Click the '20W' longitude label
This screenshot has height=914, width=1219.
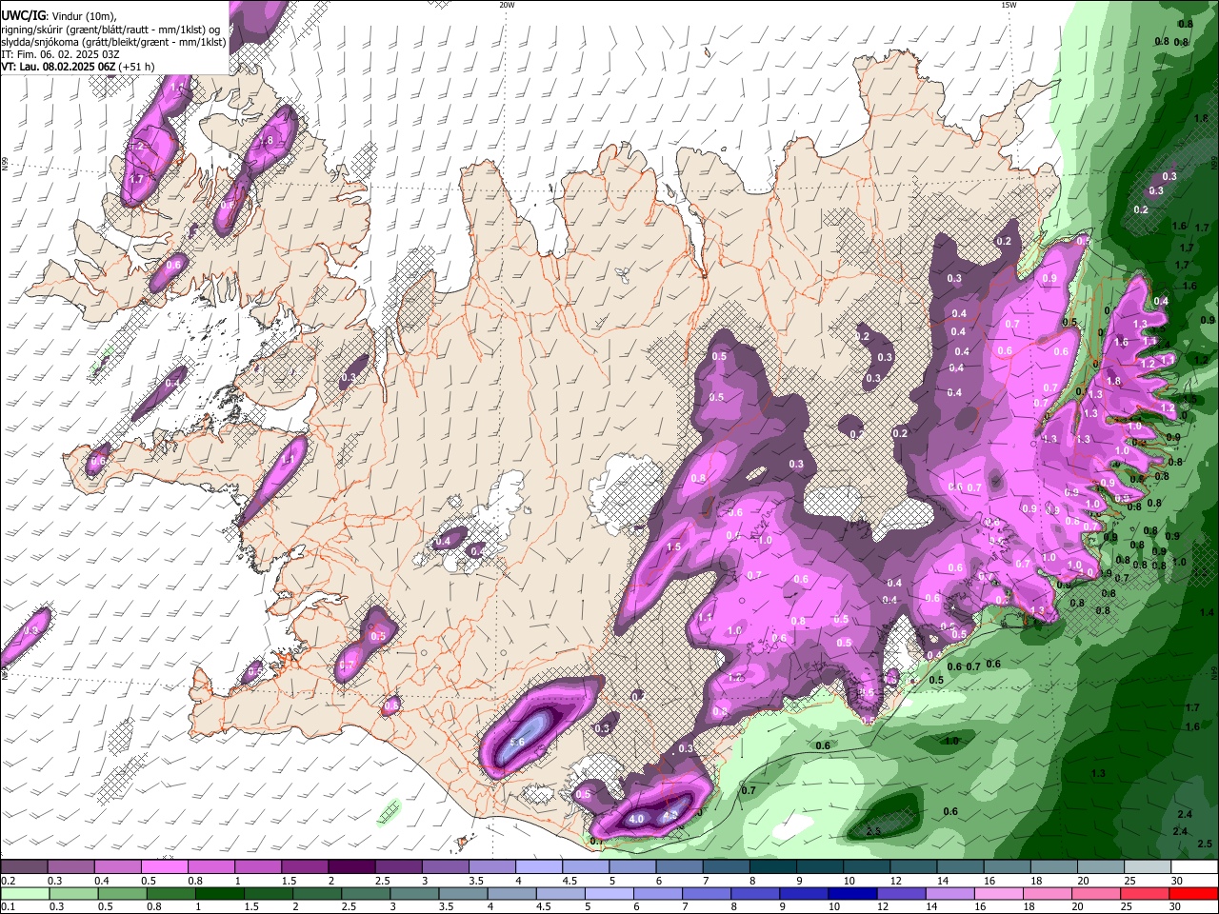click(x=507, y=5)
